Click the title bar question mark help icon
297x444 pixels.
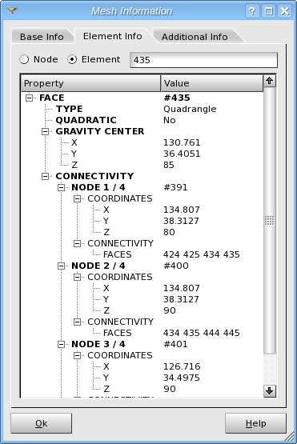(x=252, y=11)
